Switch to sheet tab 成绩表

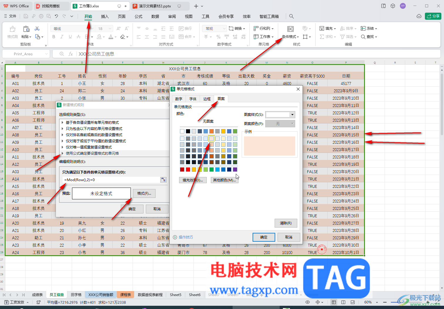[x=37, y=295]
